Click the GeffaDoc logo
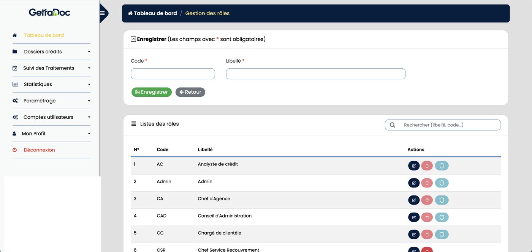Screen dimensions: 532x252 point(49,13)
